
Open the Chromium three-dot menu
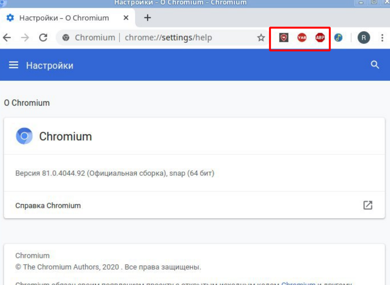382,38
